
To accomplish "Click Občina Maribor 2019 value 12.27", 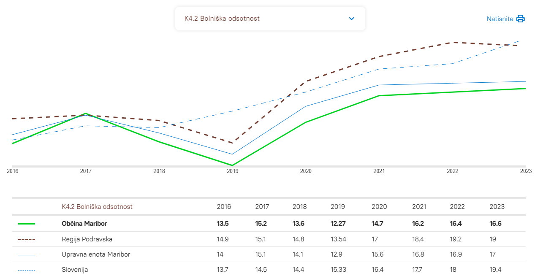I will [339, 224].
